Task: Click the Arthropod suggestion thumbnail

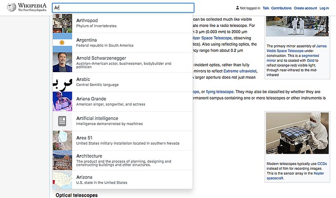Action: [62, 23]
